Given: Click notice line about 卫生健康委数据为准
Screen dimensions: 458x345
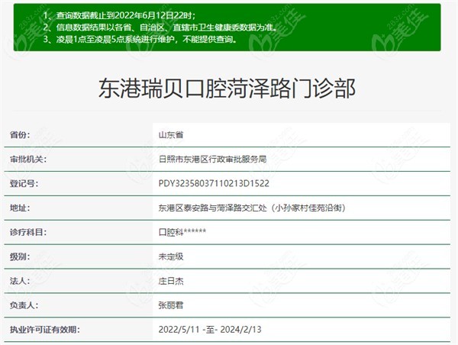Looking at the screenshot, I should click(x=160, y=27).
